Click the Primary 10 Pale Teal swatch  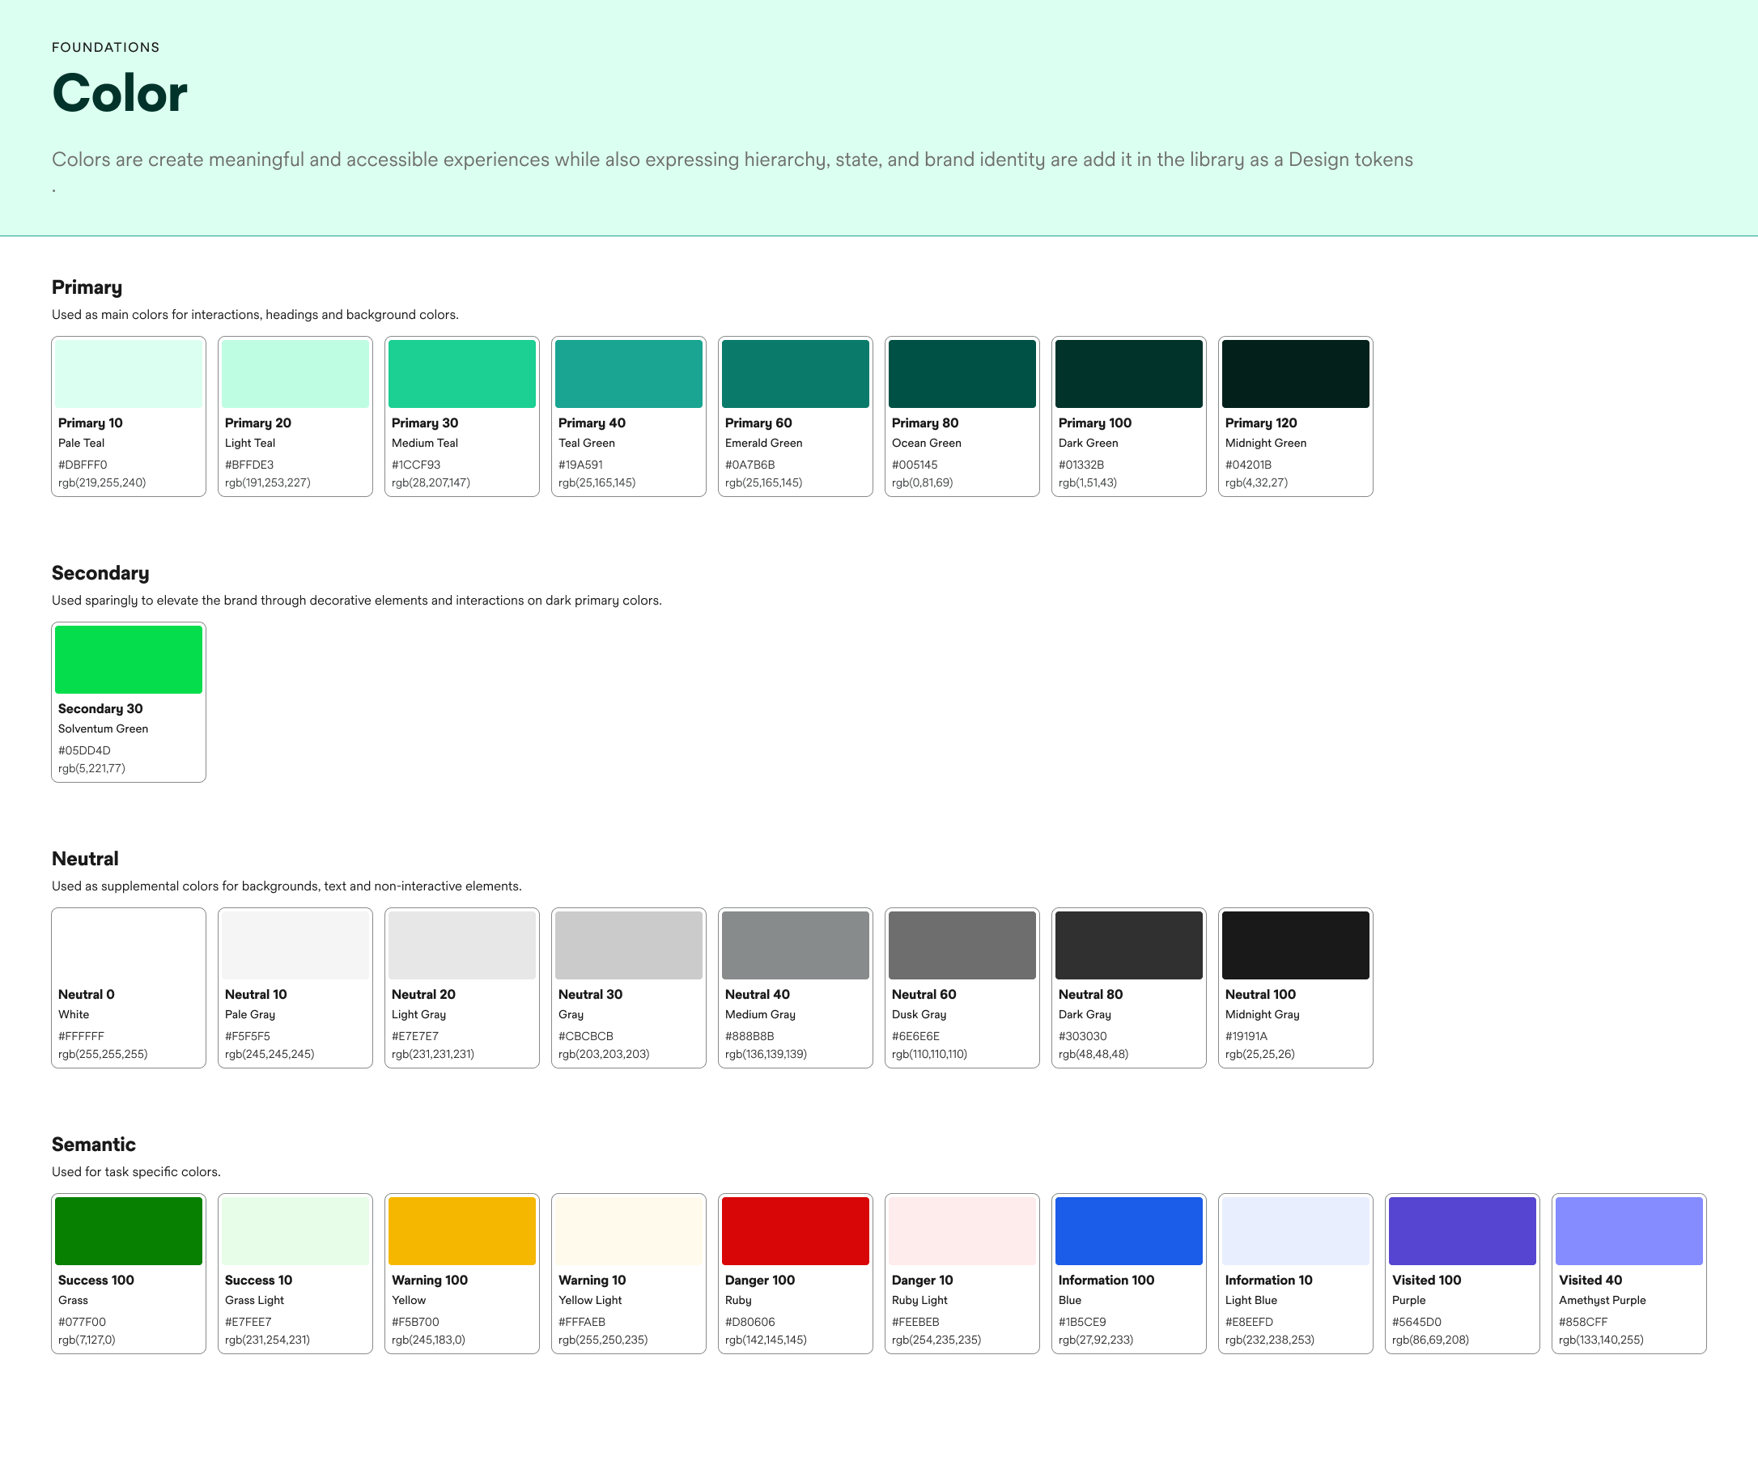click(128, 374)
